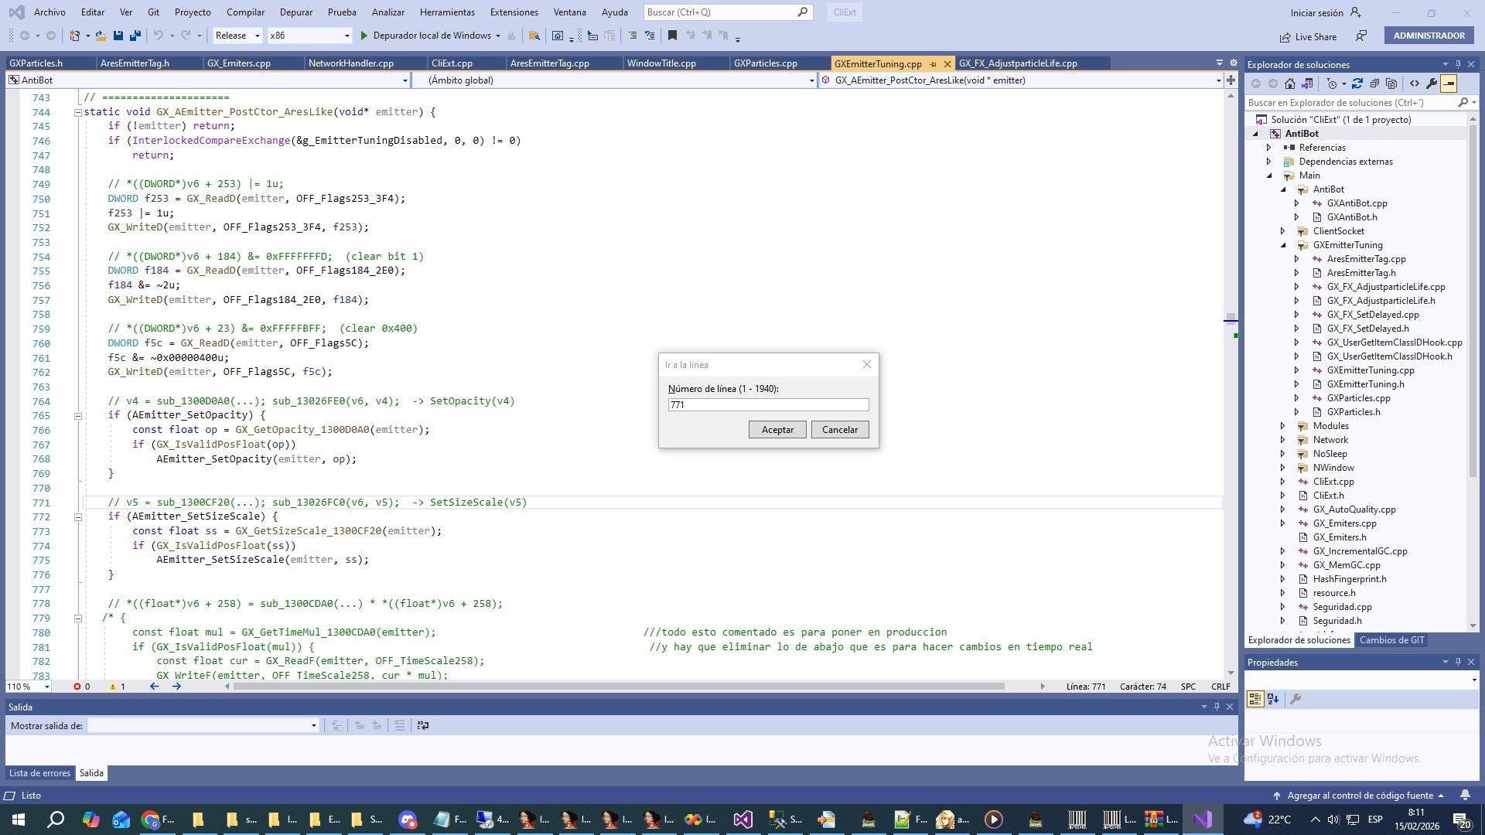
Task: Click Collapse All icon in Solution Explorer
Action: coord(1374,83)
